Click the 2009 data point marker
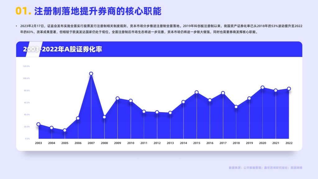Image resolution: width=318 pixels, height=179 pixels. pyautogui.click(x=117, y=98)
